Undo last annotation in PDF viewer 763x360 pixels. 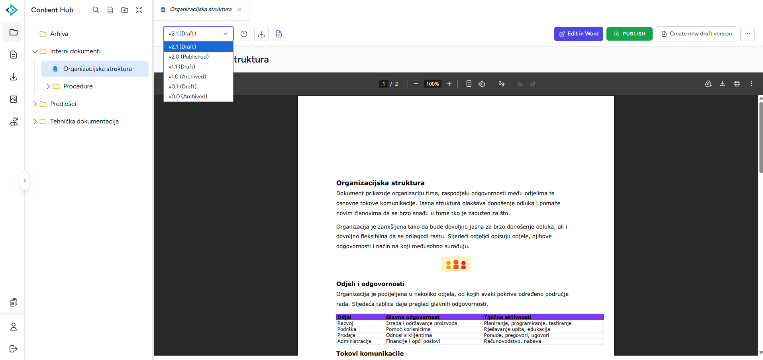point(520,84)
